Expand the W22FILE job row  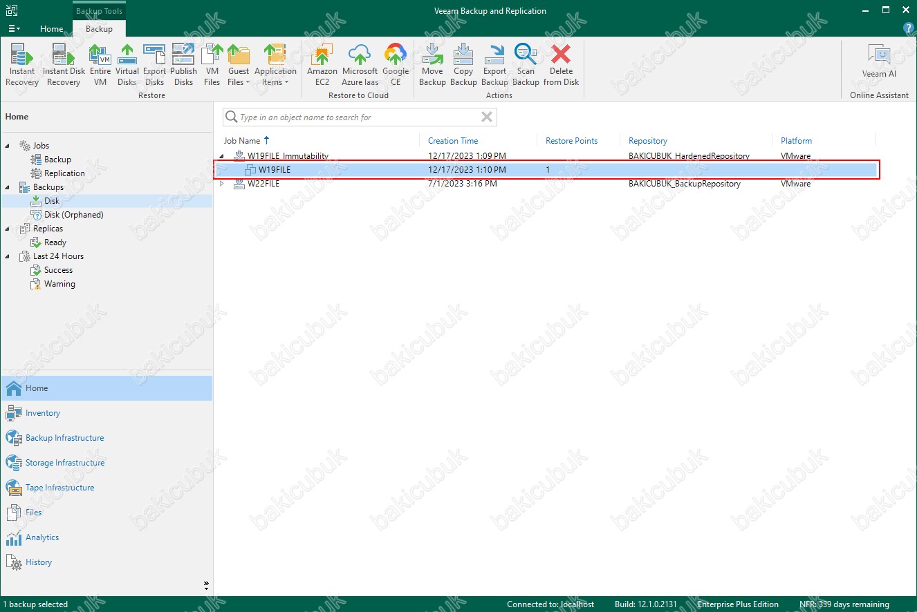point(223,184)
